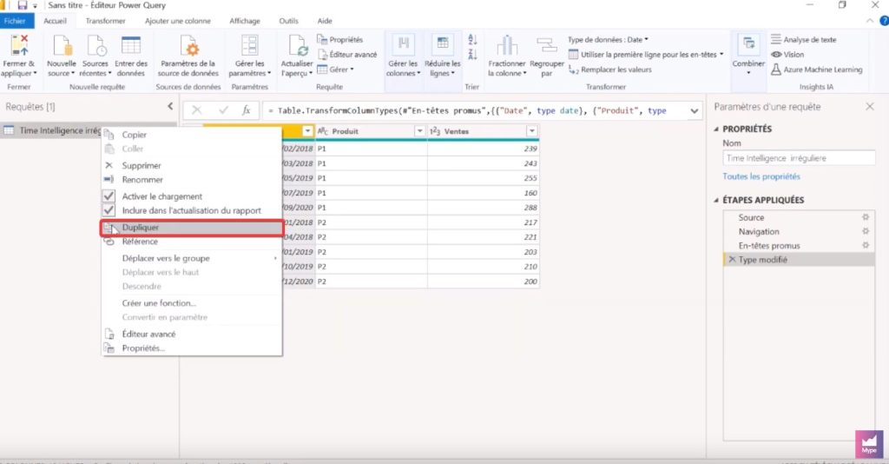889x464 pixels.
Task: Choose Dupliquer in the context menu
Action: (192, 228)
